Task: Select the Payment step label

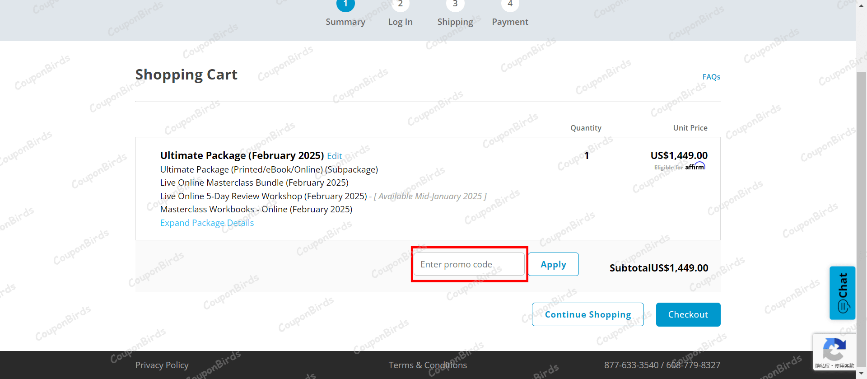Action: (x=510, y=22)
